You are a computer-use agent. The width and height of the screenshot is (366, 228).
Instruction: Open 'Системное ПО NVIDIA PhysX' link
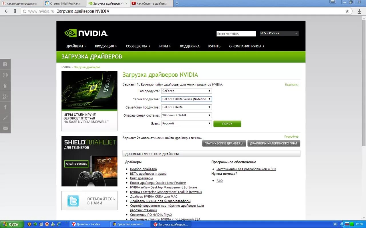click(151, 215)
